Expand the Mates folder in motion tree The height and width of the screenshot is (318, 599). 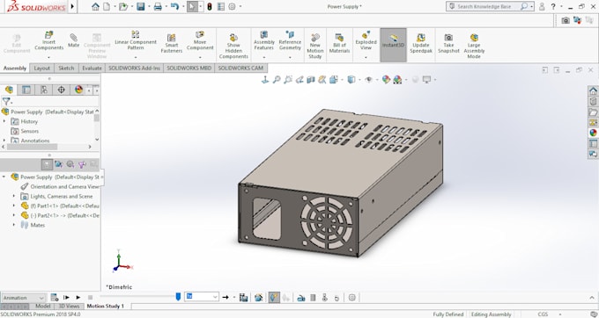[14, 225]
